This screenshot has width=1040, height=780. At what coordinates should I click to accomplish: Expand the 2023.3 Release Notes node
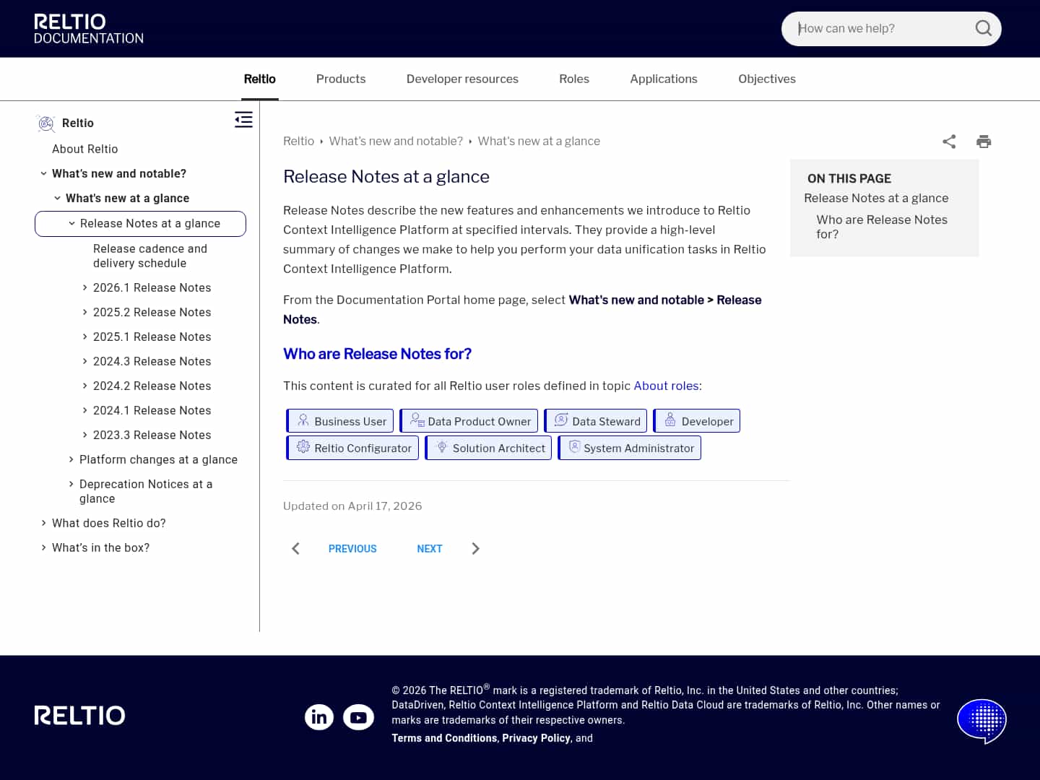84,435
